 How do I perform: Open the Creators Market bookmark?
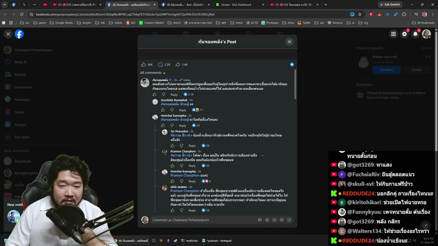tap(151, 23)
